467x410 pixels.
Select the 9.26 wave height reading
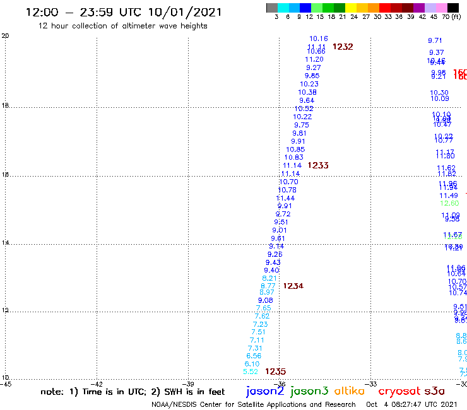(x=275, y=254)
